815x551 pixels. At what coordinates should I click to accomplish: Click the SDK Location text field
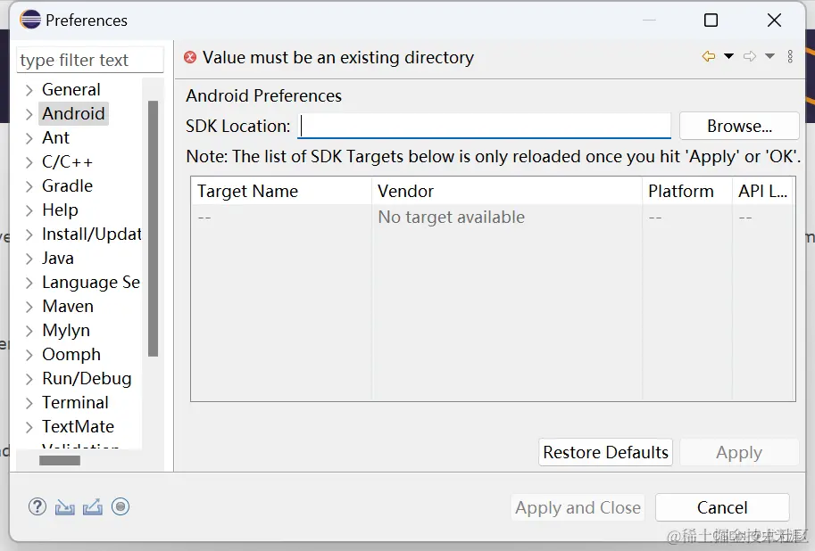[484, 127]
